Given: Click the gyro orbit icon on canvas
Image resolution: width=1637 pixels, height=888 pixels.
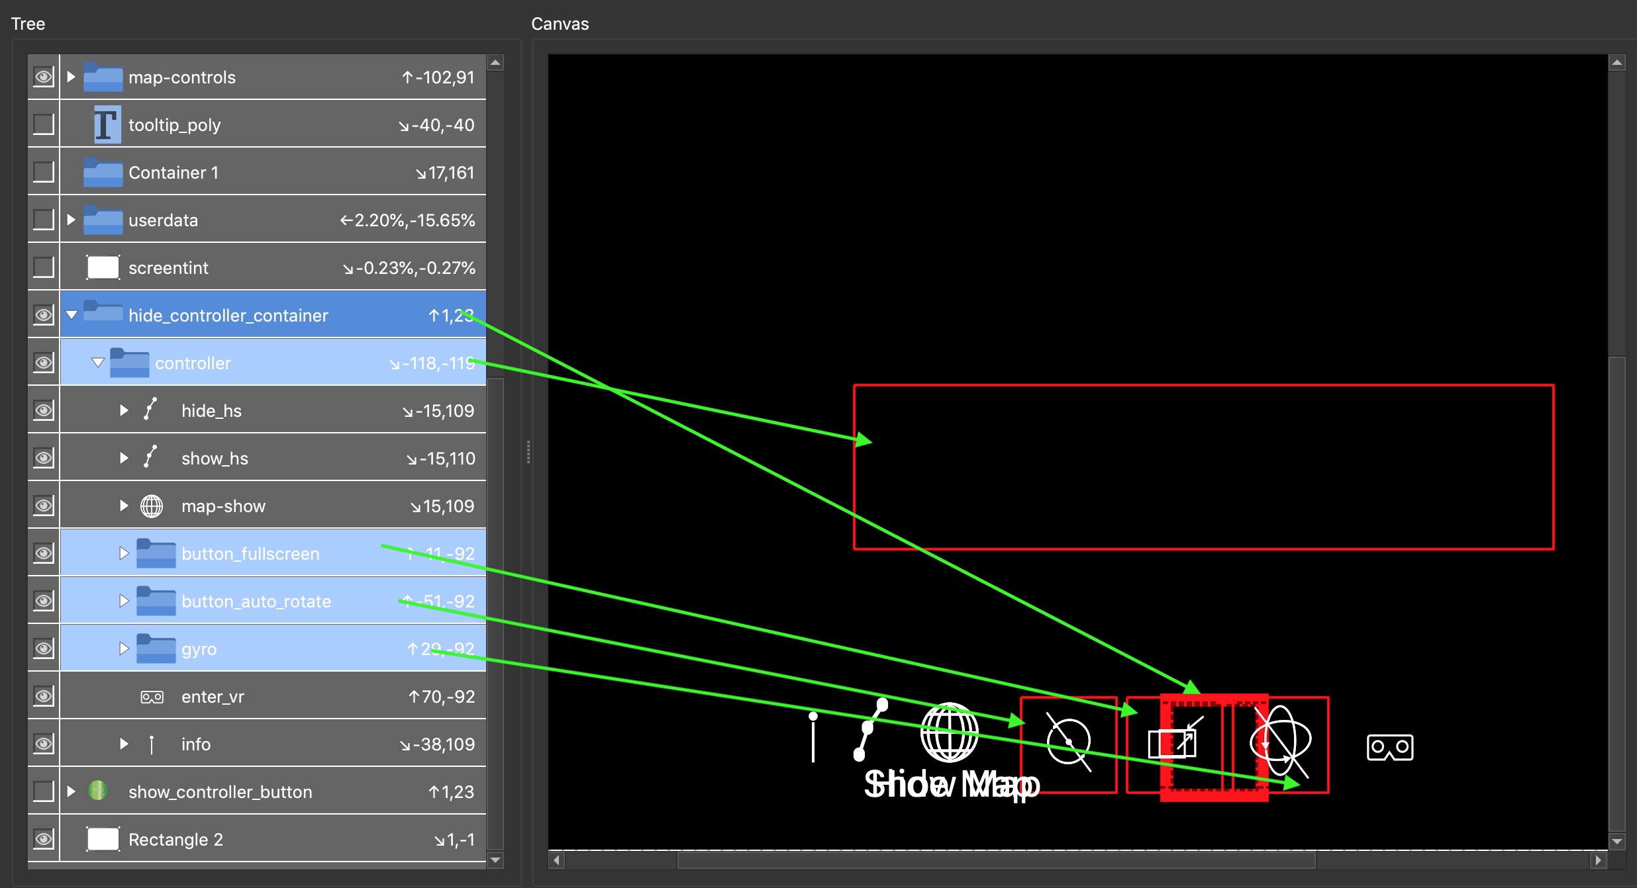Looking at the screenshot, I should point(1280,740).
